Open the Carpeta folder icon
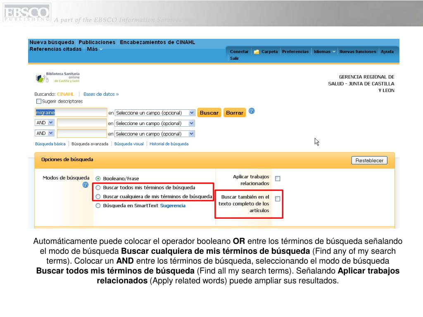 256,52
